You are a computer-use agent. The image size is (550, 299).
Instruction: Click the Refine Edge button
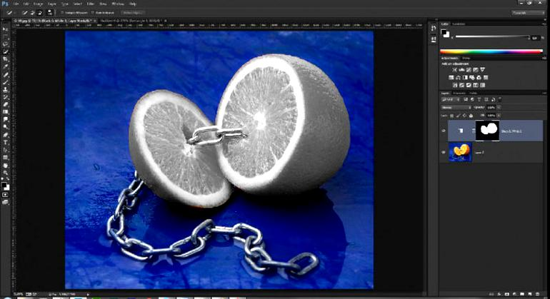coord(133,13)
